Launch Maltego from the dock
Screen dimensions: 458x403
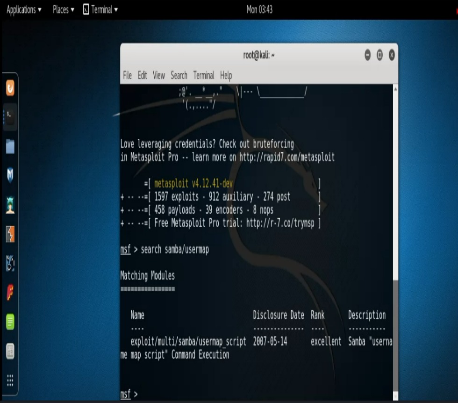tap(10, 263)
